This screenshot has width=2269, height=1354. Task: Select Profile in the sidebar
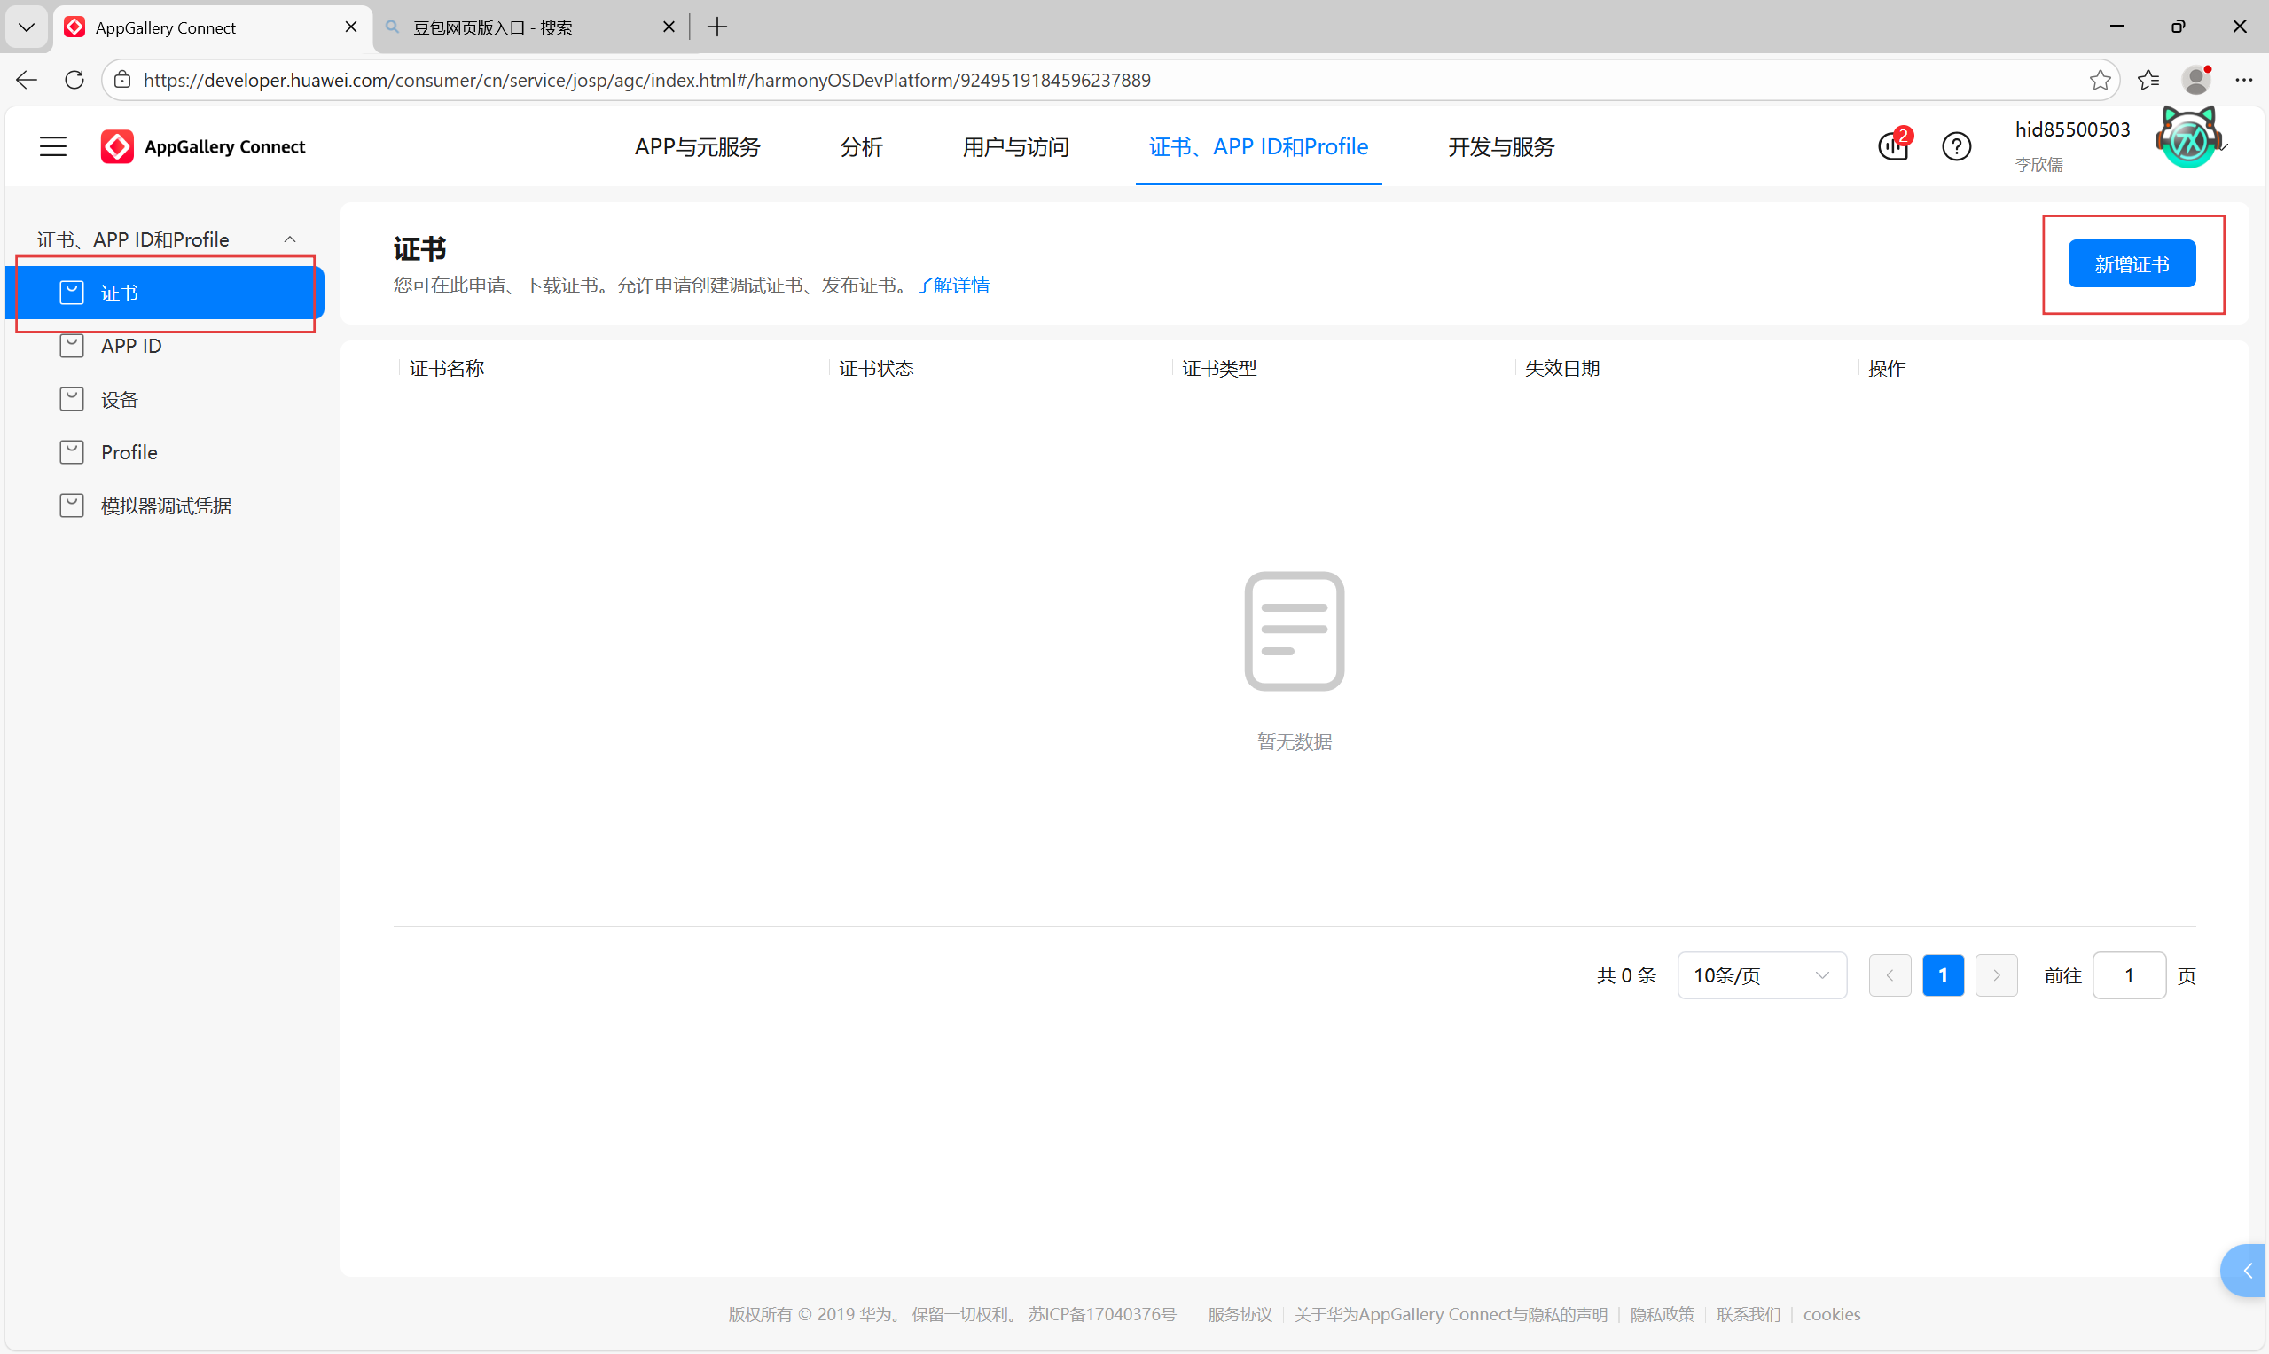tap(129, 452)
